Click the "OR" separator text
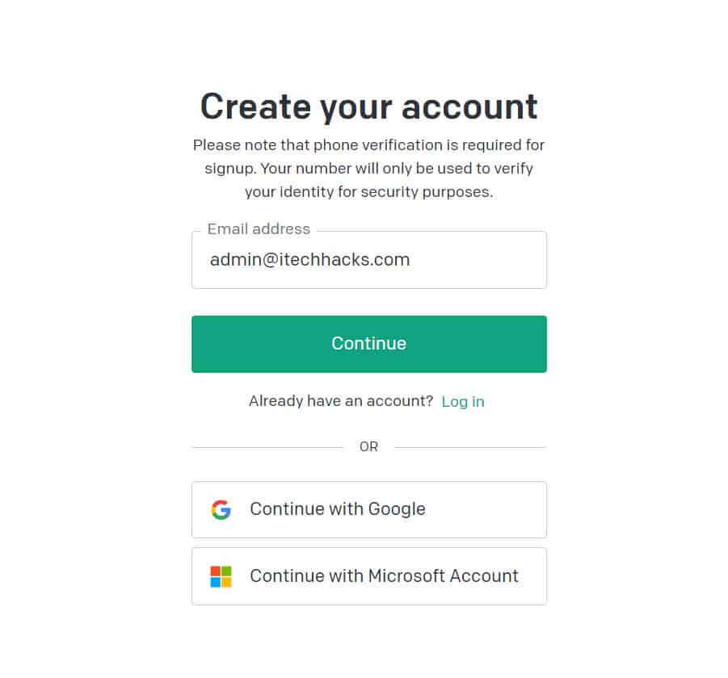Screen dimensions: 728x678 (x=368, y=447)
